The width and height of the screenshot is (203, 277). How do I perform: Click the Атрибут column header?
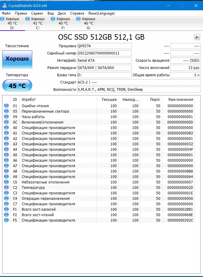click(58, 100)
